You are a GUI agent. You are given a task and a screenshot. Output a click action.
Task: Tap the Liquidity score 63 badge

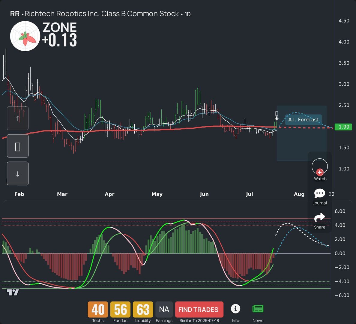click(x=143, y=310)
